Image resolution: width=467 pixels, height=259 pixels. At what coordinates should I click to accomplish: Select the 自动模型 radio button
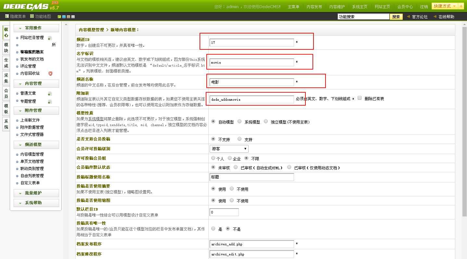point(213,121)
